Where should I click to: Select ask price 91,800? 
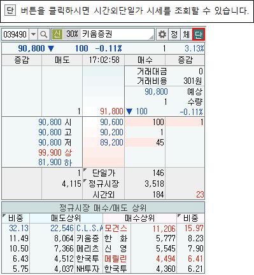pyautogui.click(x=111, y=111)
